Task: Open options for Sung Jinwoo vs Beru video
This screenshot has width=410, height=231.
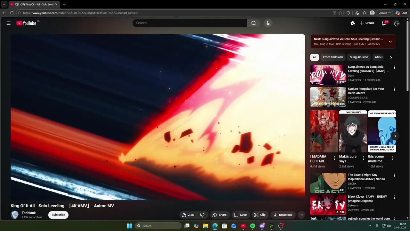Action: 394,67
